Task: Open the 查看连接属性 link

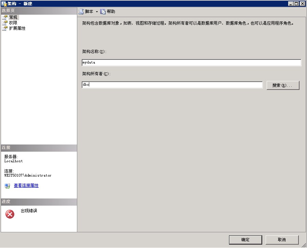Action: 26,185
